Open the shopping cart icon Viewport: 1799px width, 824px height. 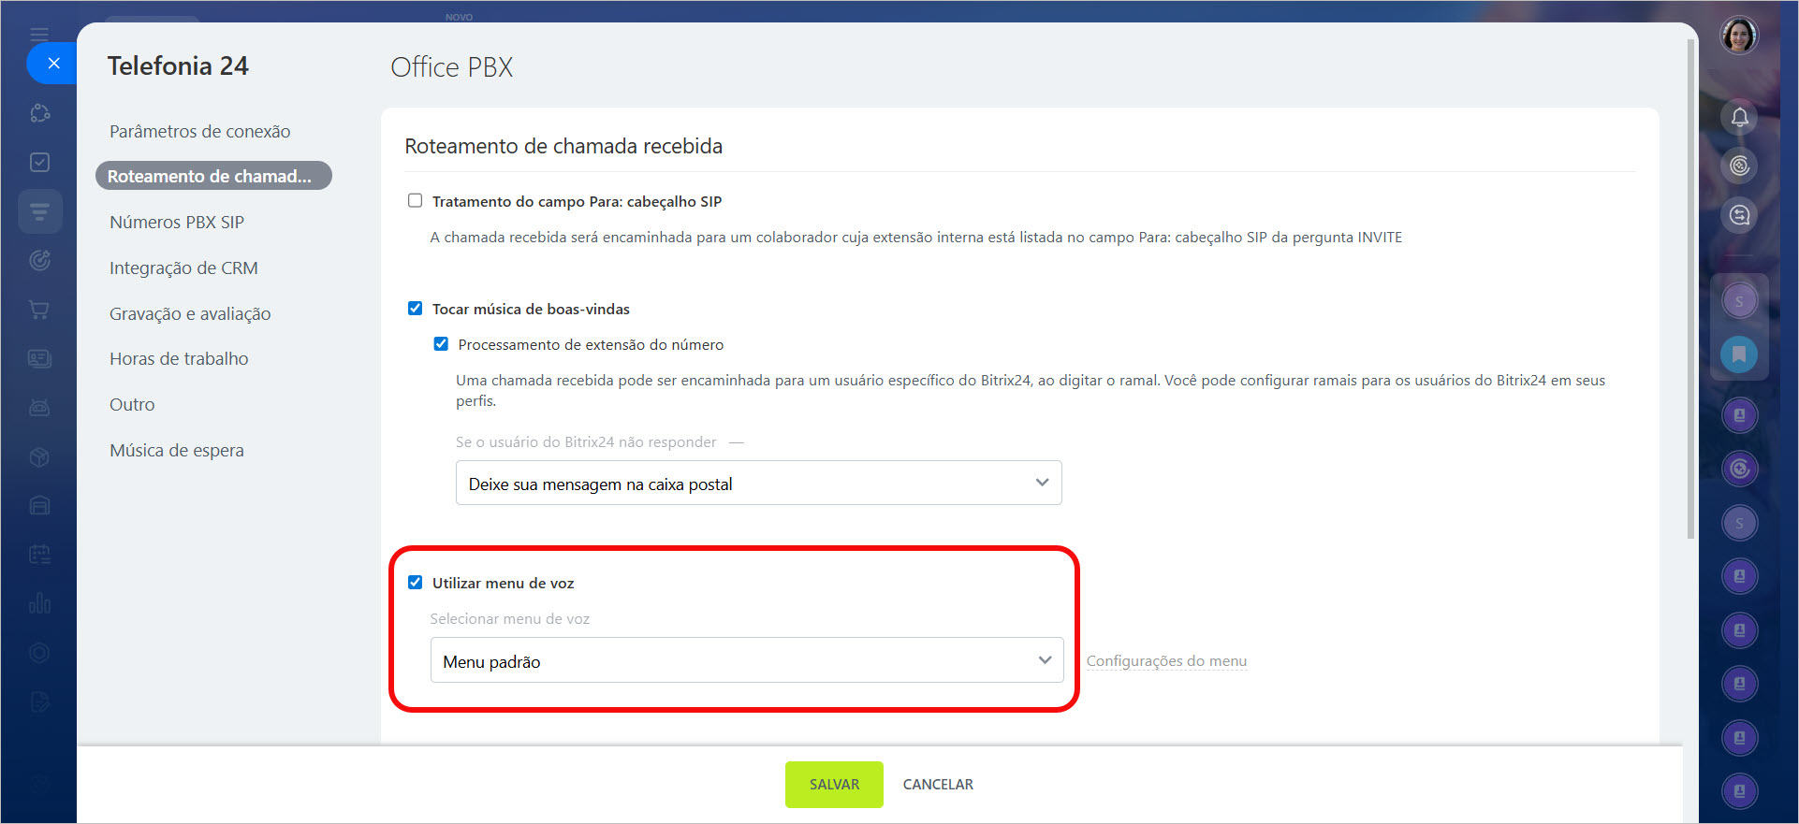tap(39, 310)
